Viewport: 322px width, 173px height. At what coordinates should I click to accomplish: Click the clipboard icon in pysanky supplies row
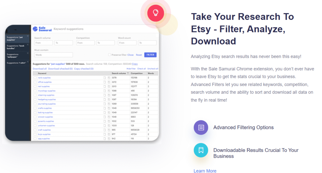(104, 121)
